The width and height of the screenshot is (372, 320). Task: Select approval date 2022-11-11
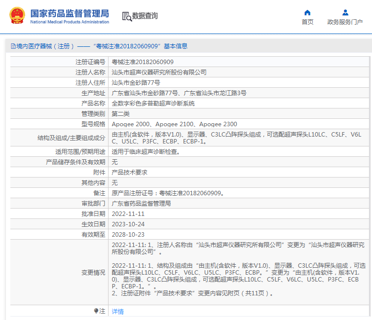coord(128,214)
